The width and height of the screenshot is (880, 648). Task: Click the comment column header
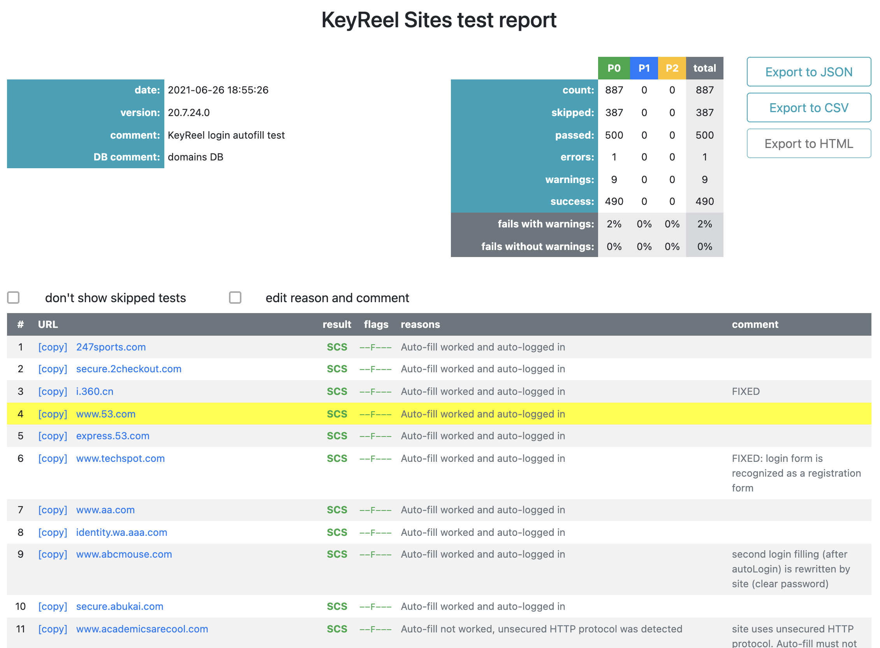755,325
